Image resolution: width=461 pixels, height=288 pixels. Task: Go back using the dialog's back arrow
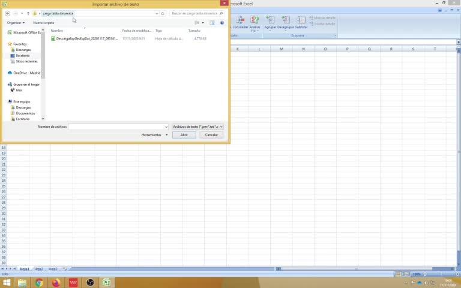click(8, 14)
